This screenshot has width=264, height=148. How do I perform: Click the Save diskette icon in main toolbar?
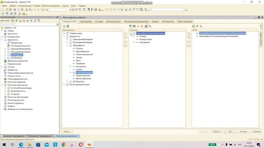10,10
